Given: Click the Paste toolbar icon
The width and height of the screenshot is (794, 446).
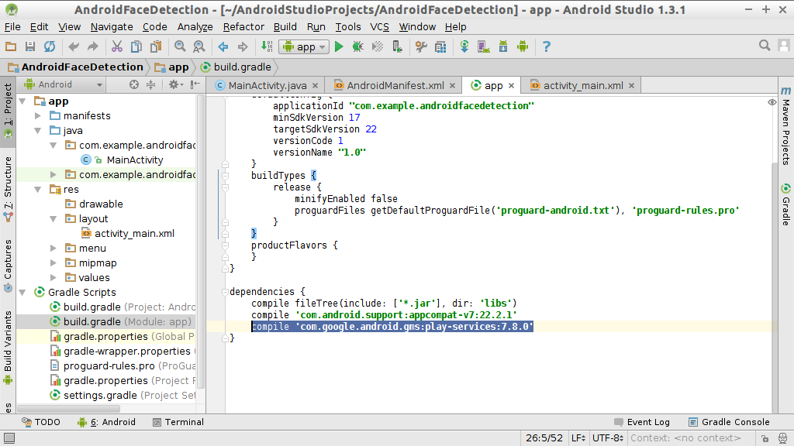Looking at the screenshot, I should [x=156, y=47].
